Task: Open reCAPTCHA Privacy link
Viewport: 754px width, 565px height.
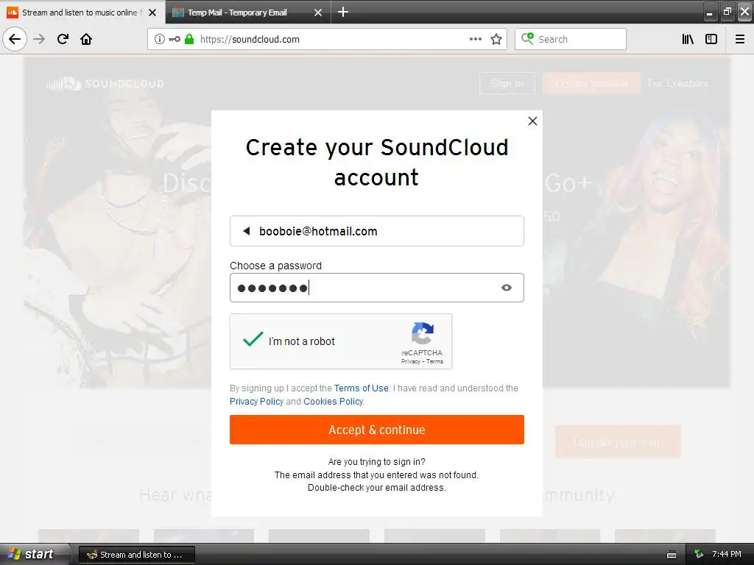Action: (411, 361)
